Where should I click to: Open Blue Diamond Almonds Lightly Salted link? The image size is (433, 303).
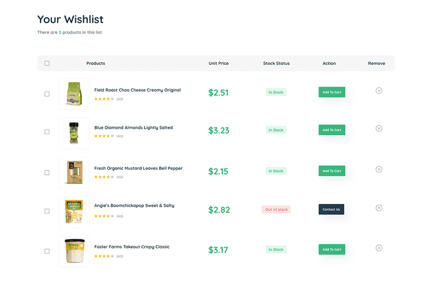(x=133, y=128)
